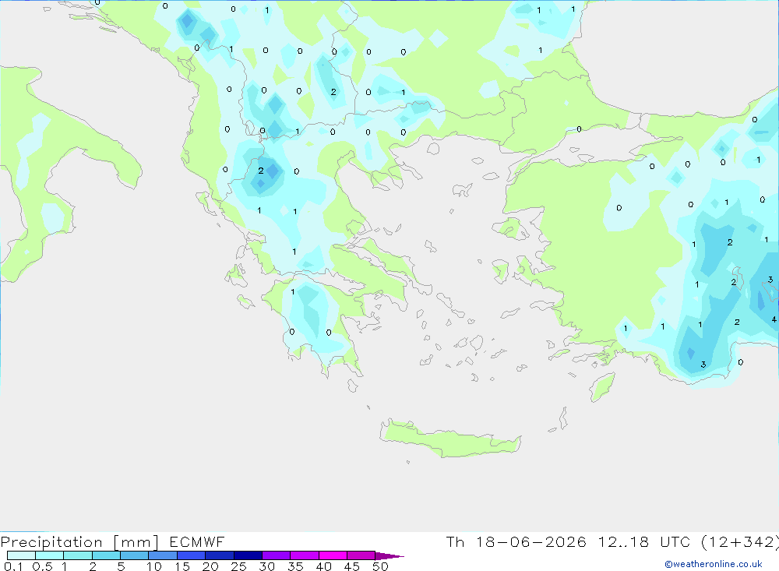Click the above-50 mm legend arrow tip
779x571 pixels.
click(389, 555)
